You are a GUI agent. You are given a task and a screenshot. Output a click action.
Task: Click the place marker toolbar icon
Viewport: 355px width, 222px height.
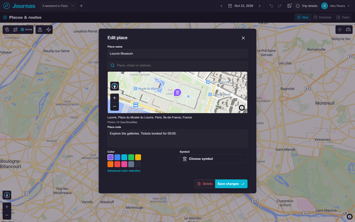[x=40, y=30]
